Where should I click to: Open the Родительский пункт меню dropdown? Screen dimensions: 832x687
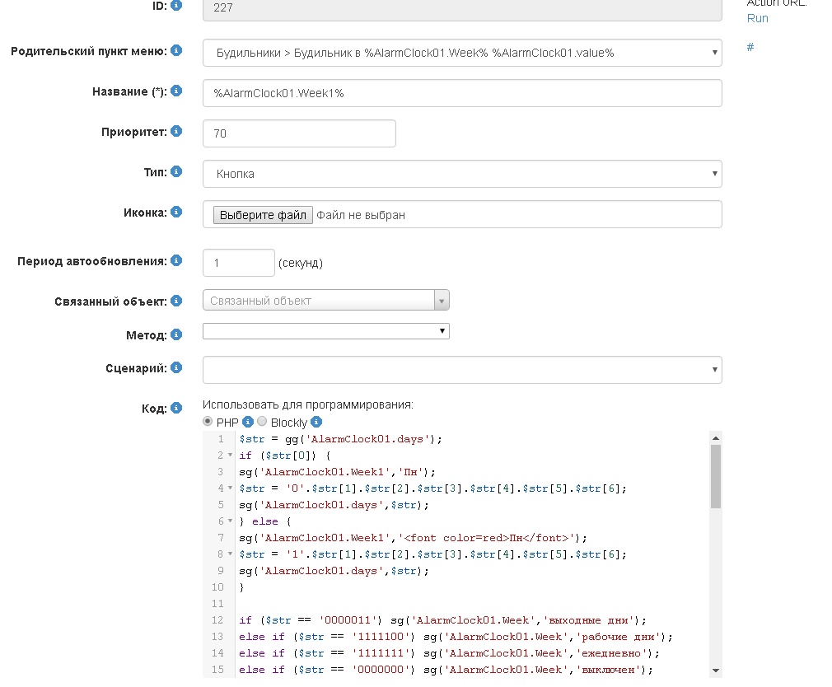coord(713,52)
